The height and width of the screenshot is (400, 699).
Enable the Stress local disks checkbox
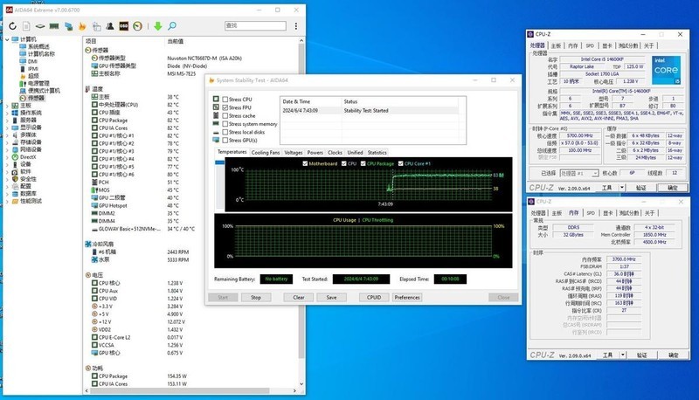(225, 132)
